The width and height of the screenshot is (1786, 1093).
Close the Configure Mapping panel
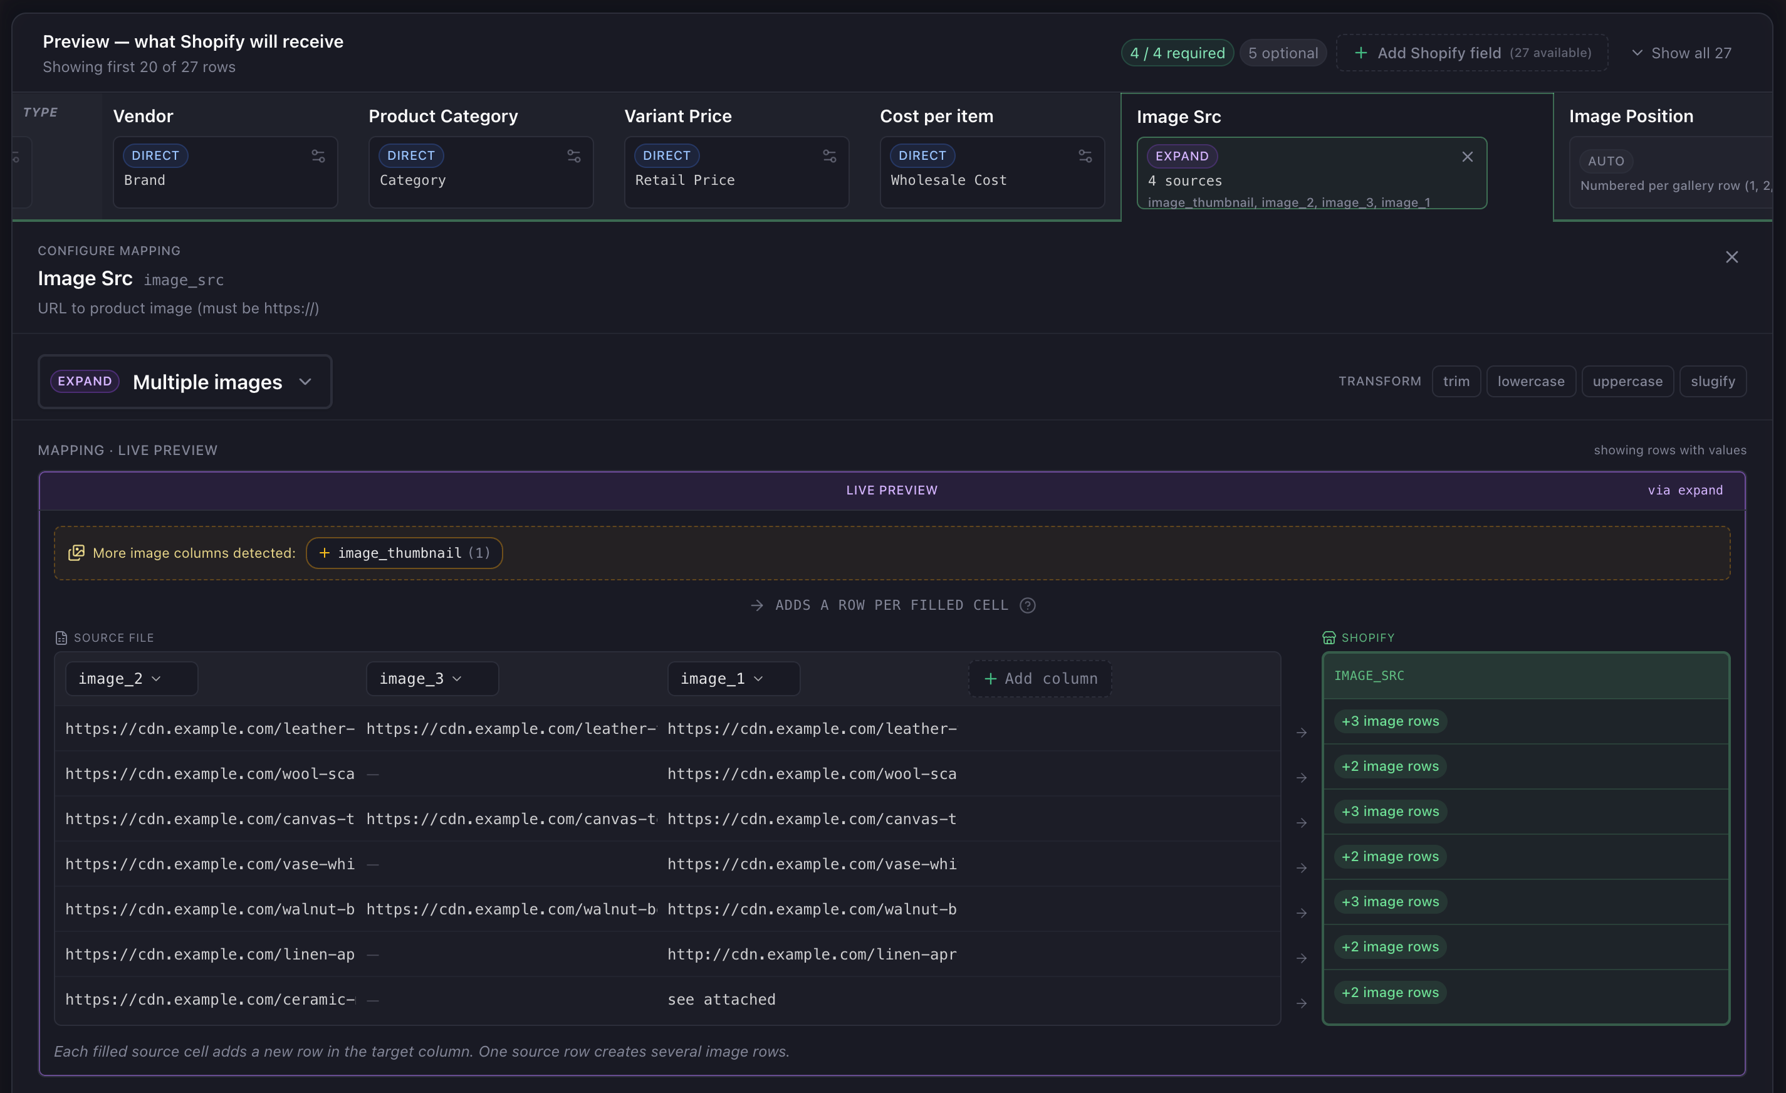(1731, 258)
